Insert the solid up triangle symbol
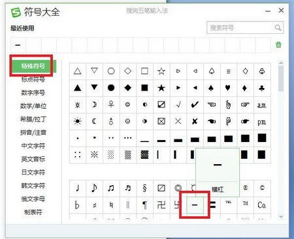294x239 pixels. [x=78, y=88]
